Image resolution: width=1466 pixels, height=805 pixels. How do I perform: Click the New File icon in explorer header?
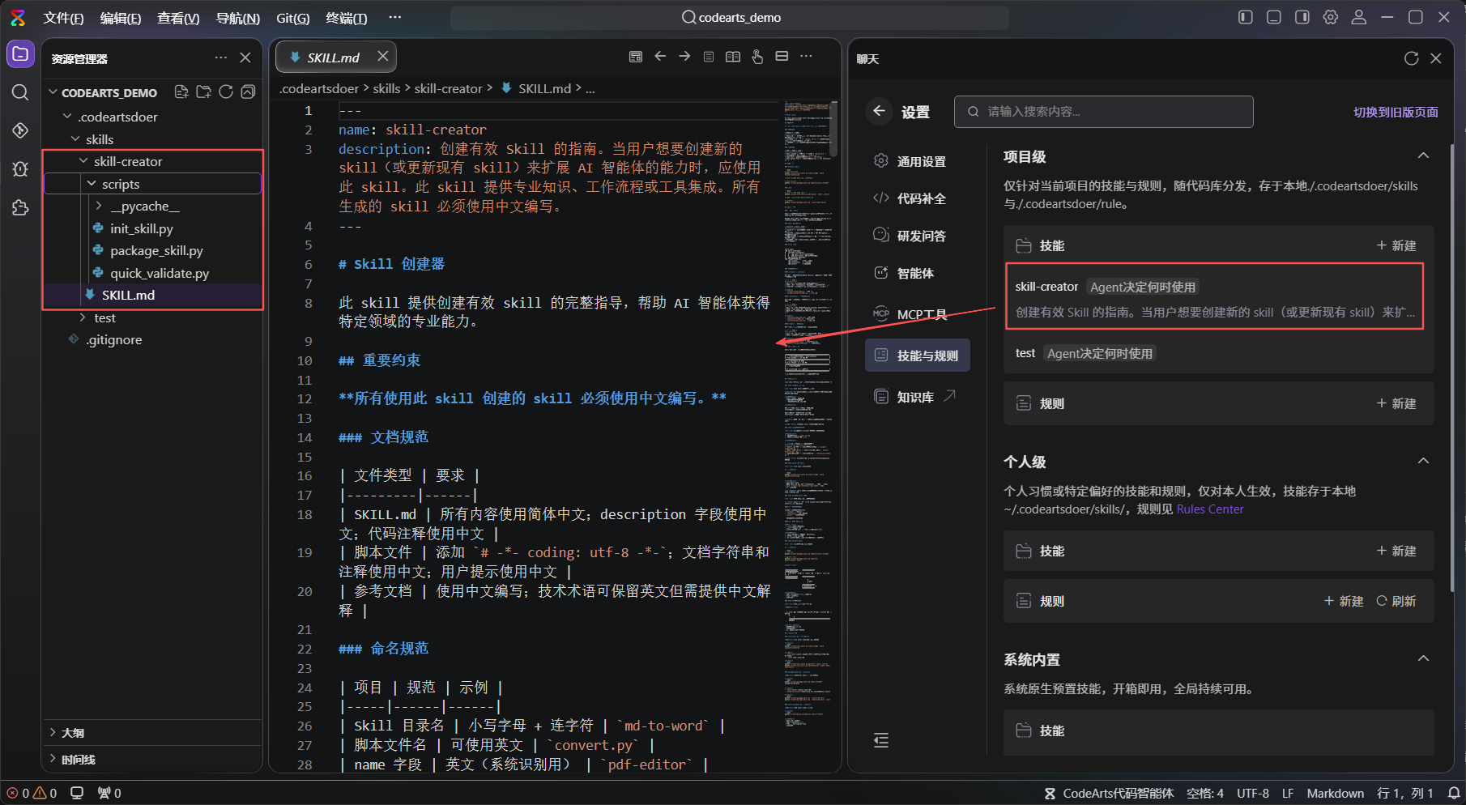181,92
